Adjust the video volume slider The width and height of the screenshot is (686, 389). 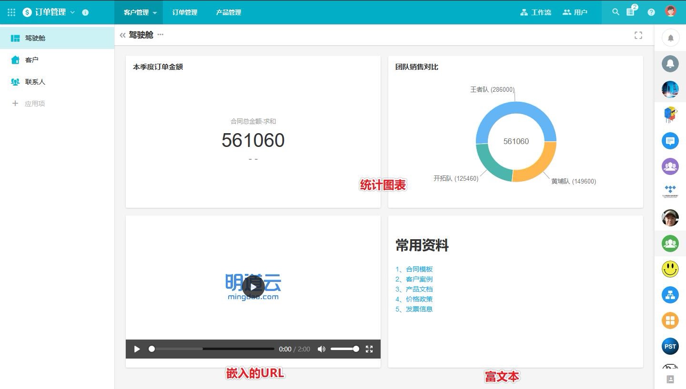pos(345,349)
